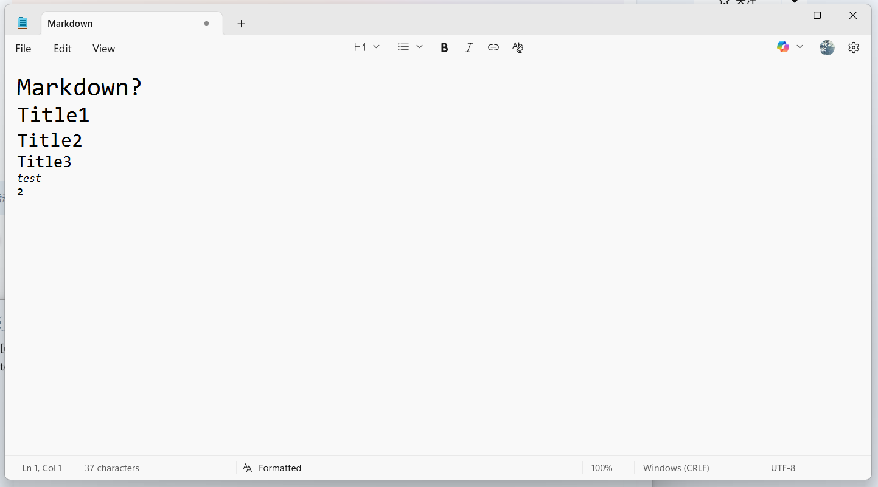The width and height of the screenshot is (878, 487).
Task: Open the user account avatar
Action: pyautogui.click(x=827, y=47)
